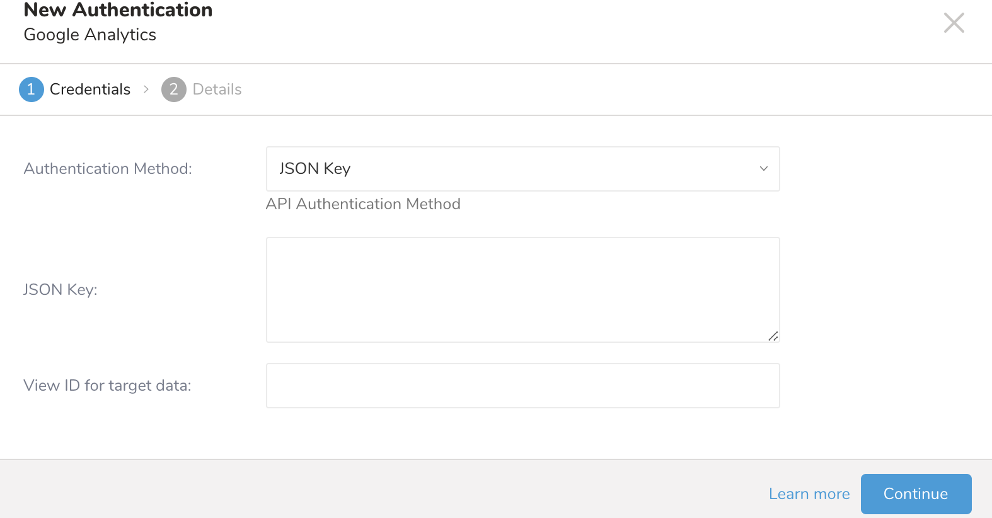
Task: Click the chevron arrow between wizard steps
Action: [x=146, y=89]
